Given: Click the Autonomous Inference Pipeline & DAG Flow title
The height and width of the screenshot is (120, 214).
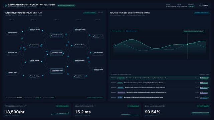Looking at the screenshot, I should (x=23, y=13).
